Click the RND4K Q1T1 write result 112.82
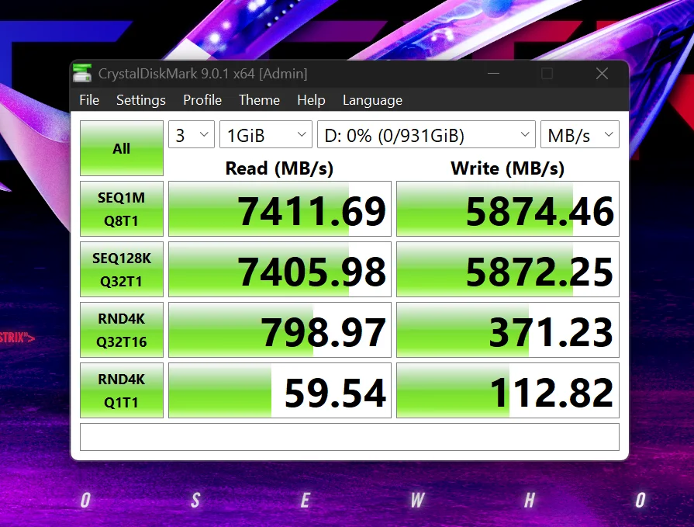 pos(508,390)
